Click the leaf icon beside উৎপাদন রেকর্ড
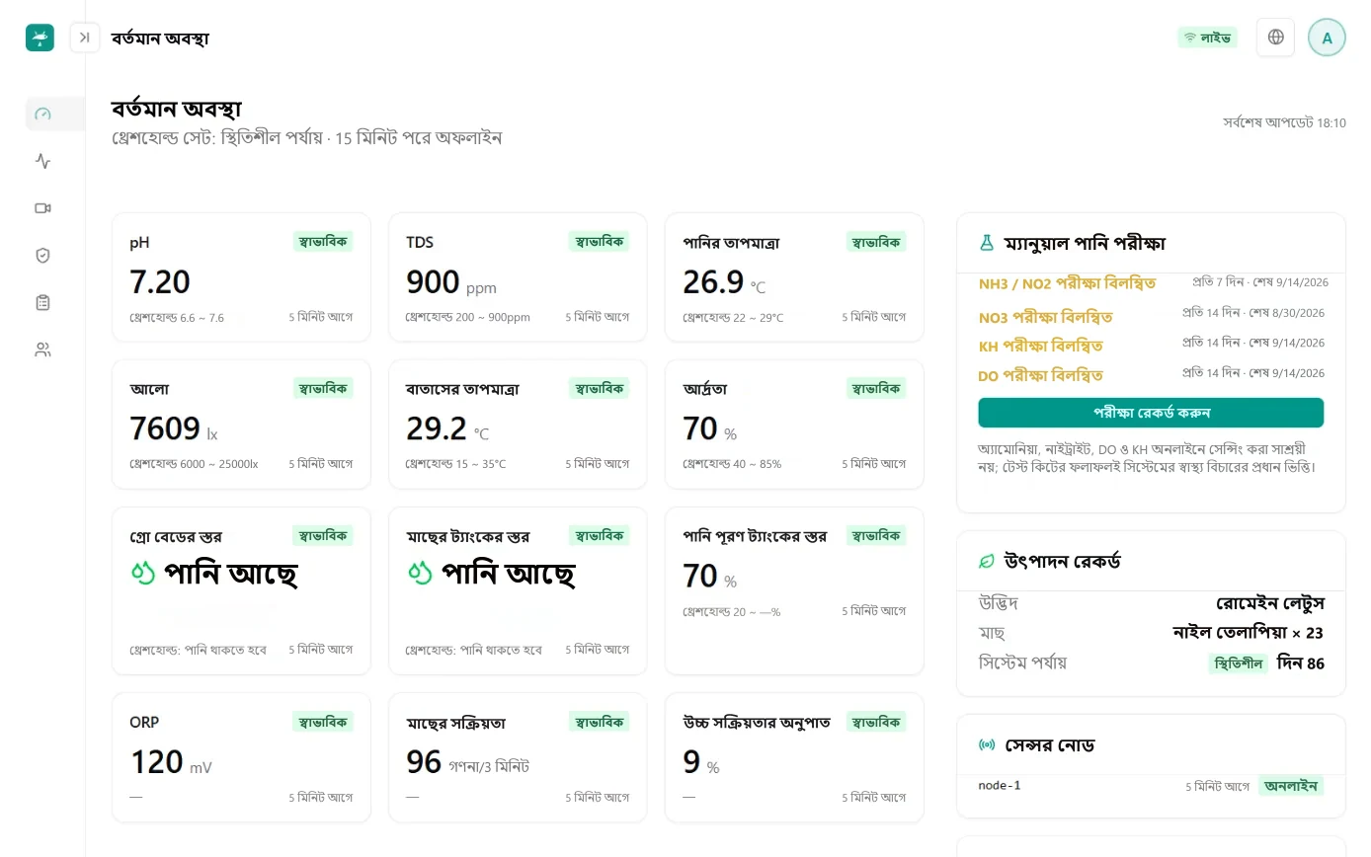Image resolution: width=1371 pixels, height=857 pixels. point(986,561)
